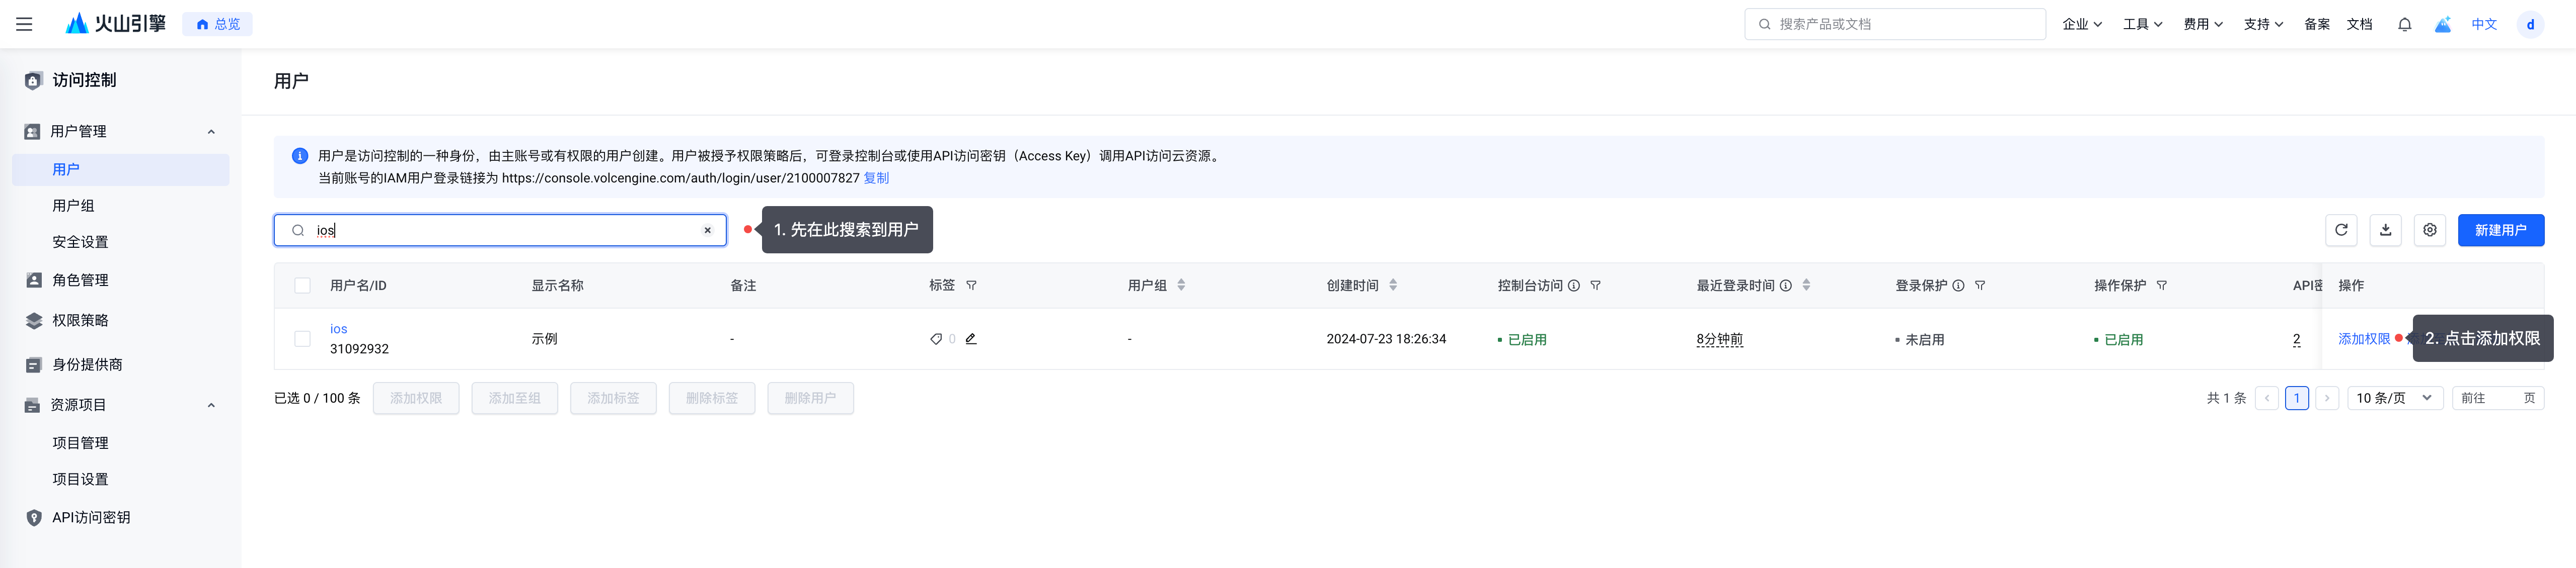Refresh the user list

[2341, 230]
